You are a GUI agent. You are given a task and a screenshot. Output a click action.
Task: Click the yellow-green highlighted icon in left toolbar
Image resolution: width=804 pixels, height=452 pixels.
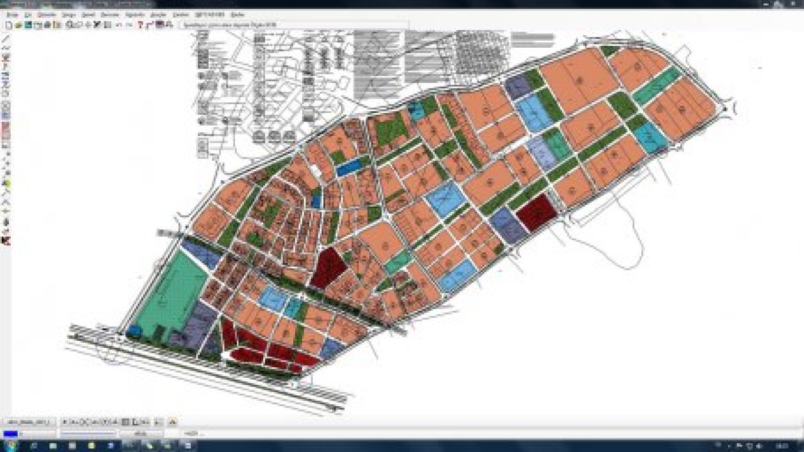(6, 183)
